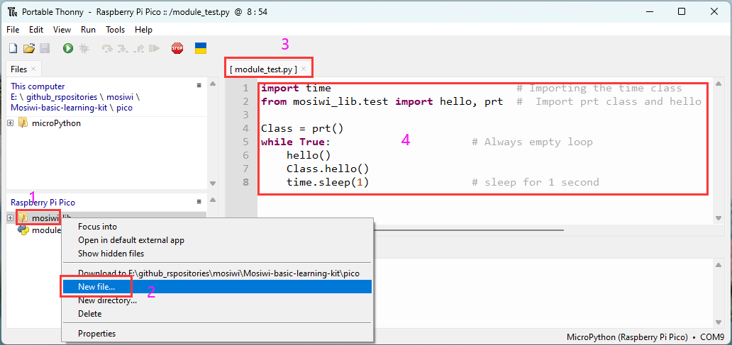Open the This computer panel hamburger menu
The height and width of the screenshot is (345, 732).
tap(199, 85)
